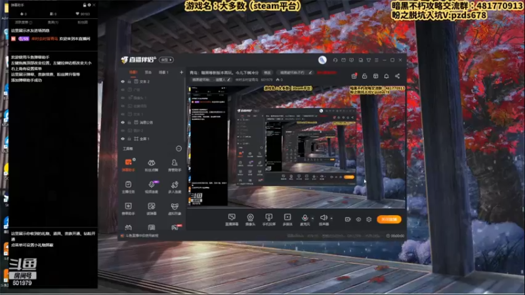Click the funnel-shaped icon in the title bar
This screenshot has height=295, width=525.
pos(369,60)
